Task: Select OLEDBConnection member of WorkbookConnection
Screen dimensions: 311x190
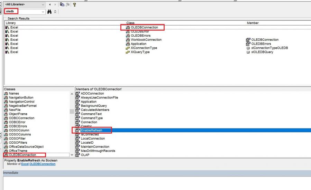Action: coord(265,40)
